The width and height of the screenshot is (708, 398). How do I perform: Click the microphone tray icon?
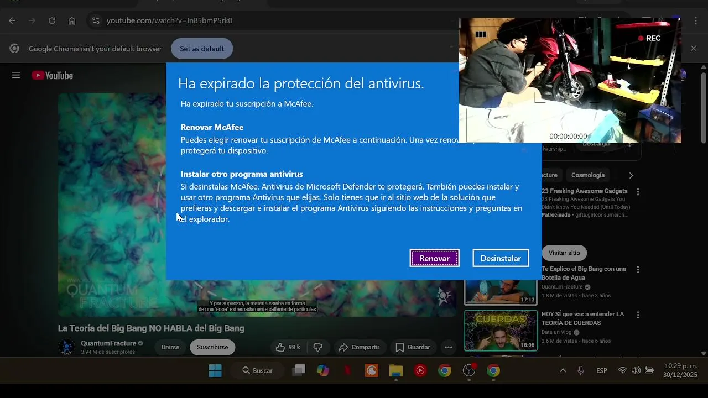pos(581,370)
